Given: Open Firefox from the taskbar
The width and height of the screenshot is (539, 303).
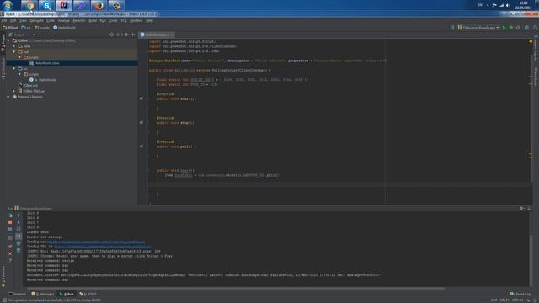Looking at the screenshot, I should click(99, 6).
